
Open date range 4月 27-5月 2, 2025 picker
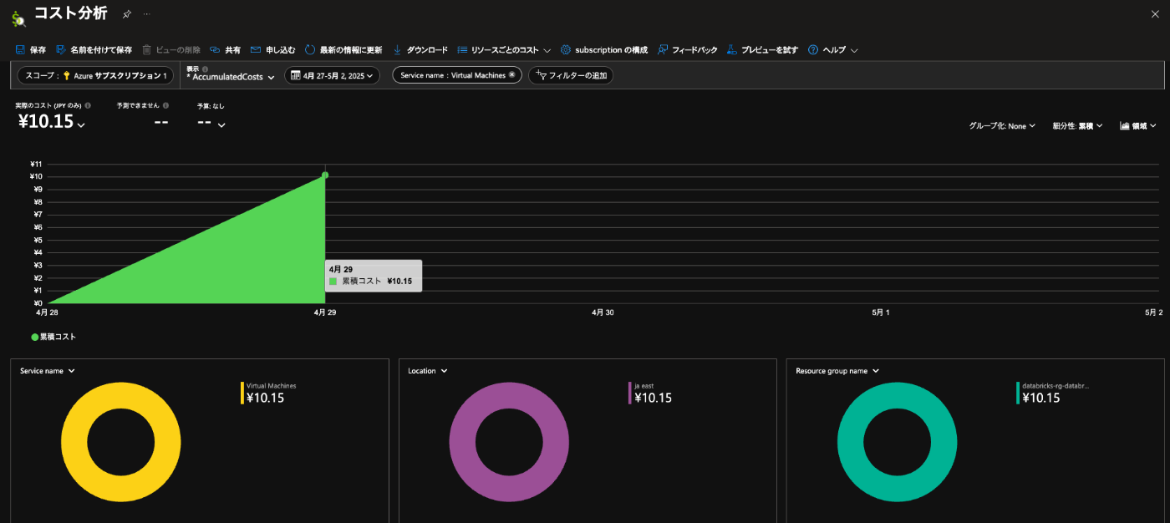coord(333,75)
